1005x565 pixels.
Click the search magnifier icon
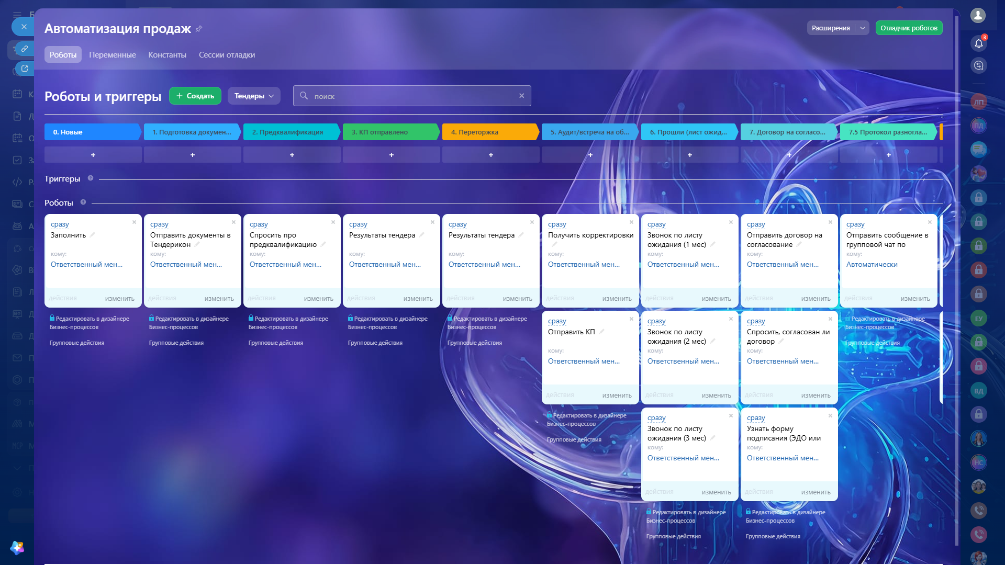click(304, 96)
